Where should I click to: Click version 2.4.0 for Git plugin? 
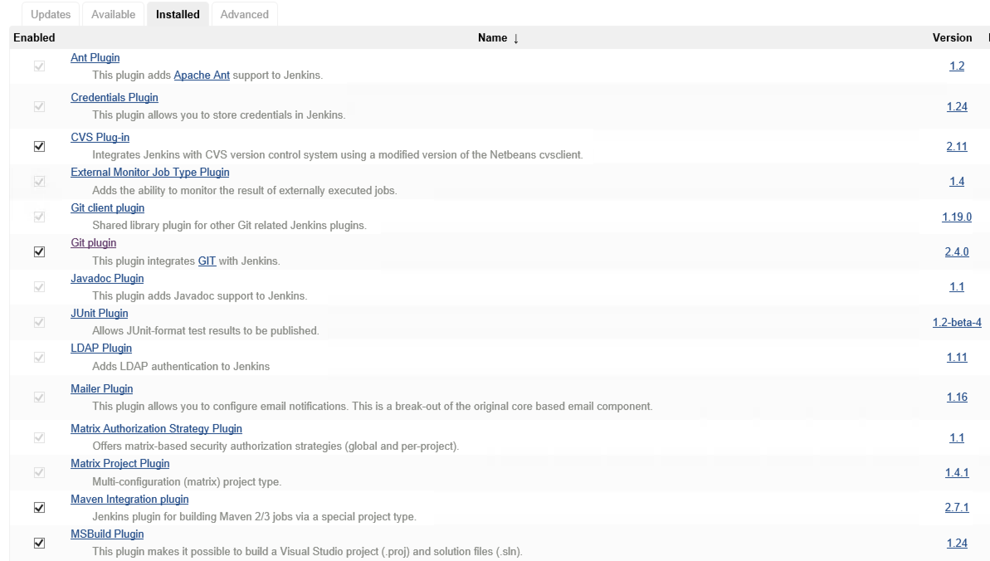[x=957, y=251]
